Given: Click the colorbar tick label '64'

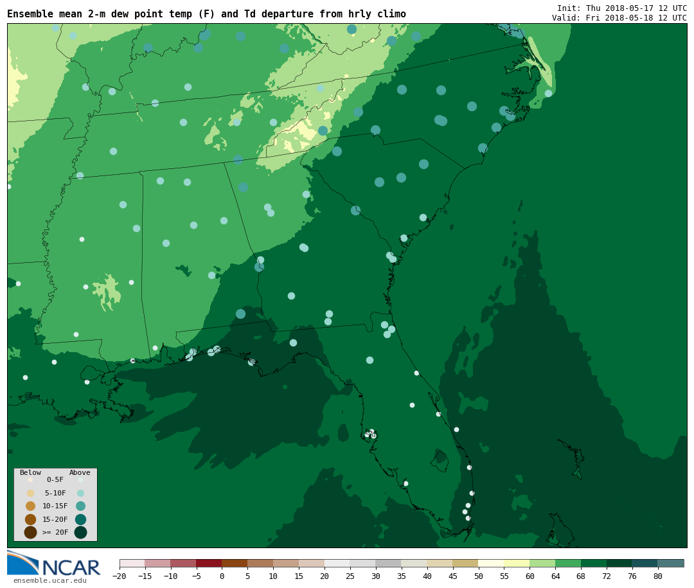Looking at the screenshot, I should click(555, 576).
